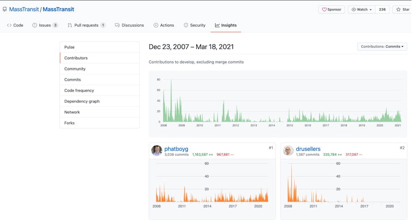This screenshot has width=412, height=224.
Task: Click the #1 rank label
Action: coord(271,148)
